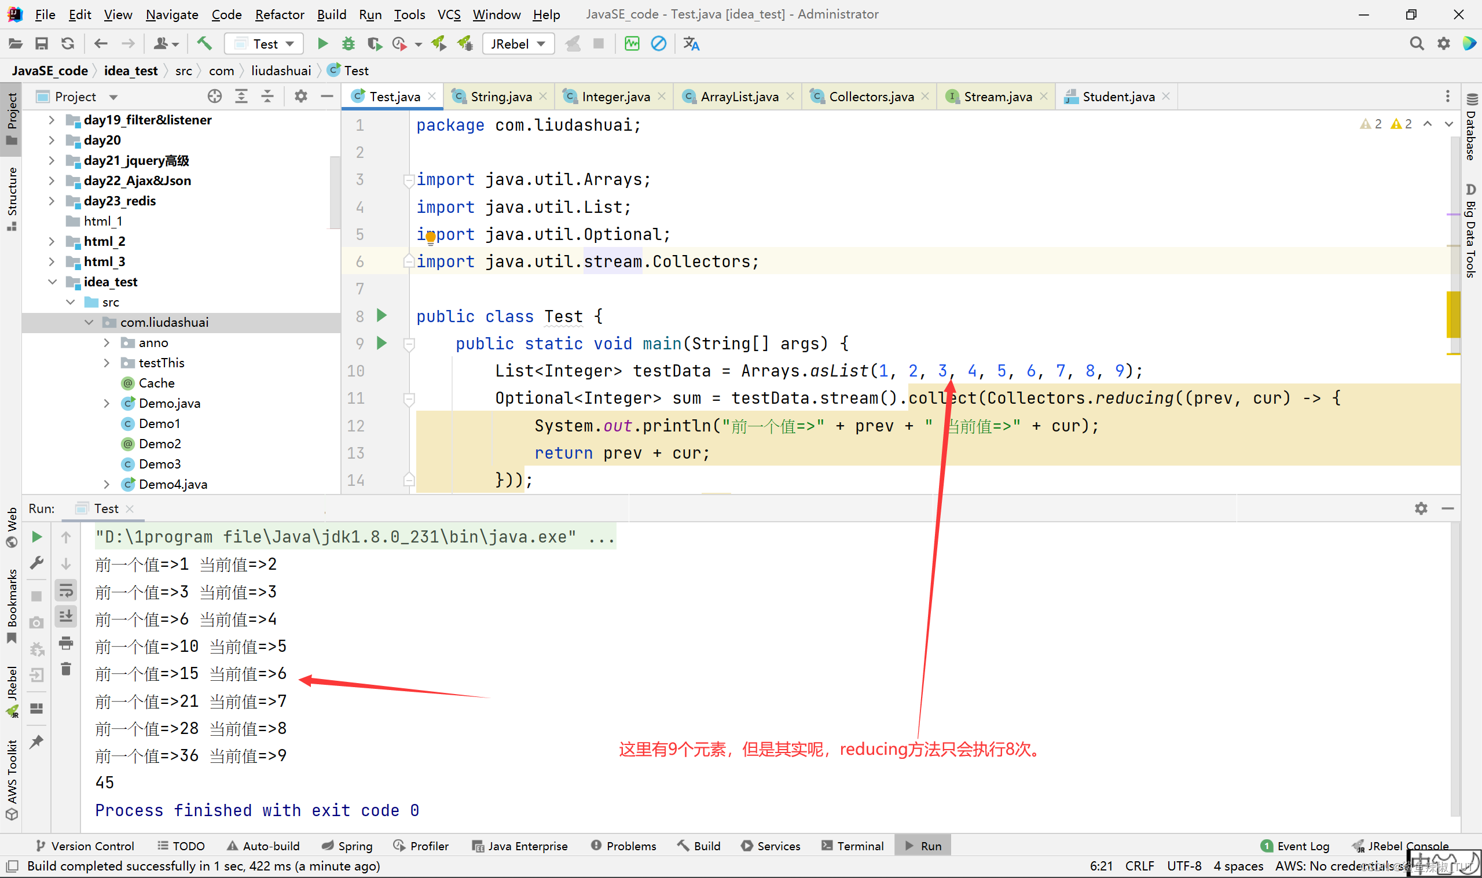Screen dimensions: 1482x878
Task: Toggle the Structure tool window button
Action: (11, 200)
